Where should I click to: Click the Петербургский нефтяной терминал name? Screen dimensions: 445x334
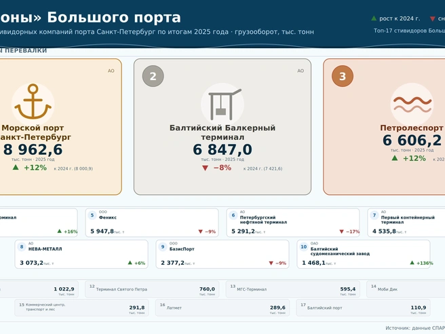point(263,220)
